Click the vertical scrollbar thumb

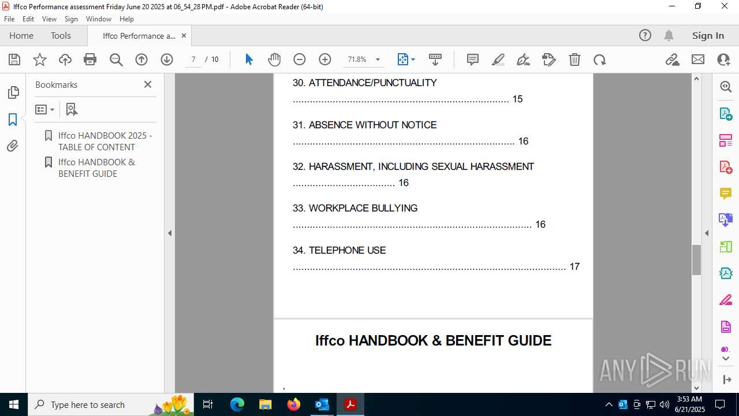[x=696, y=260]
